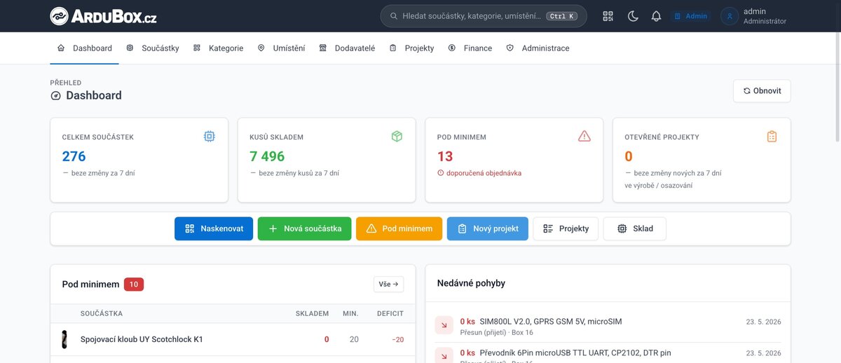Click the Sklad quick action button
The height and width of the screenshot is (363, 841).
tap(635, 228)
